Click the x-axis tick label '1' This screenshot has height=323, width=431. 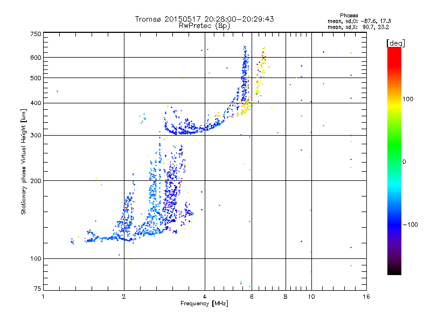[43, 297]
